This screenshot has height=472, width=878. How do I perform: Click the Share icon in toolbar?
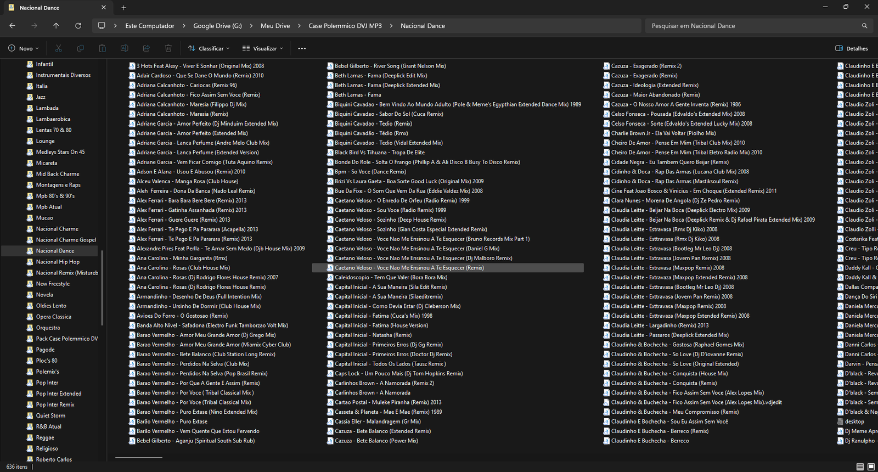(x=147, y=48)
